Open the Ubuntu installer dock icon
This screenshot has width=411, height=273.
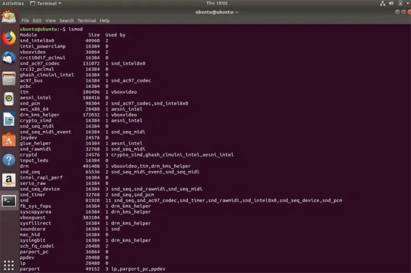pos(9,17)
